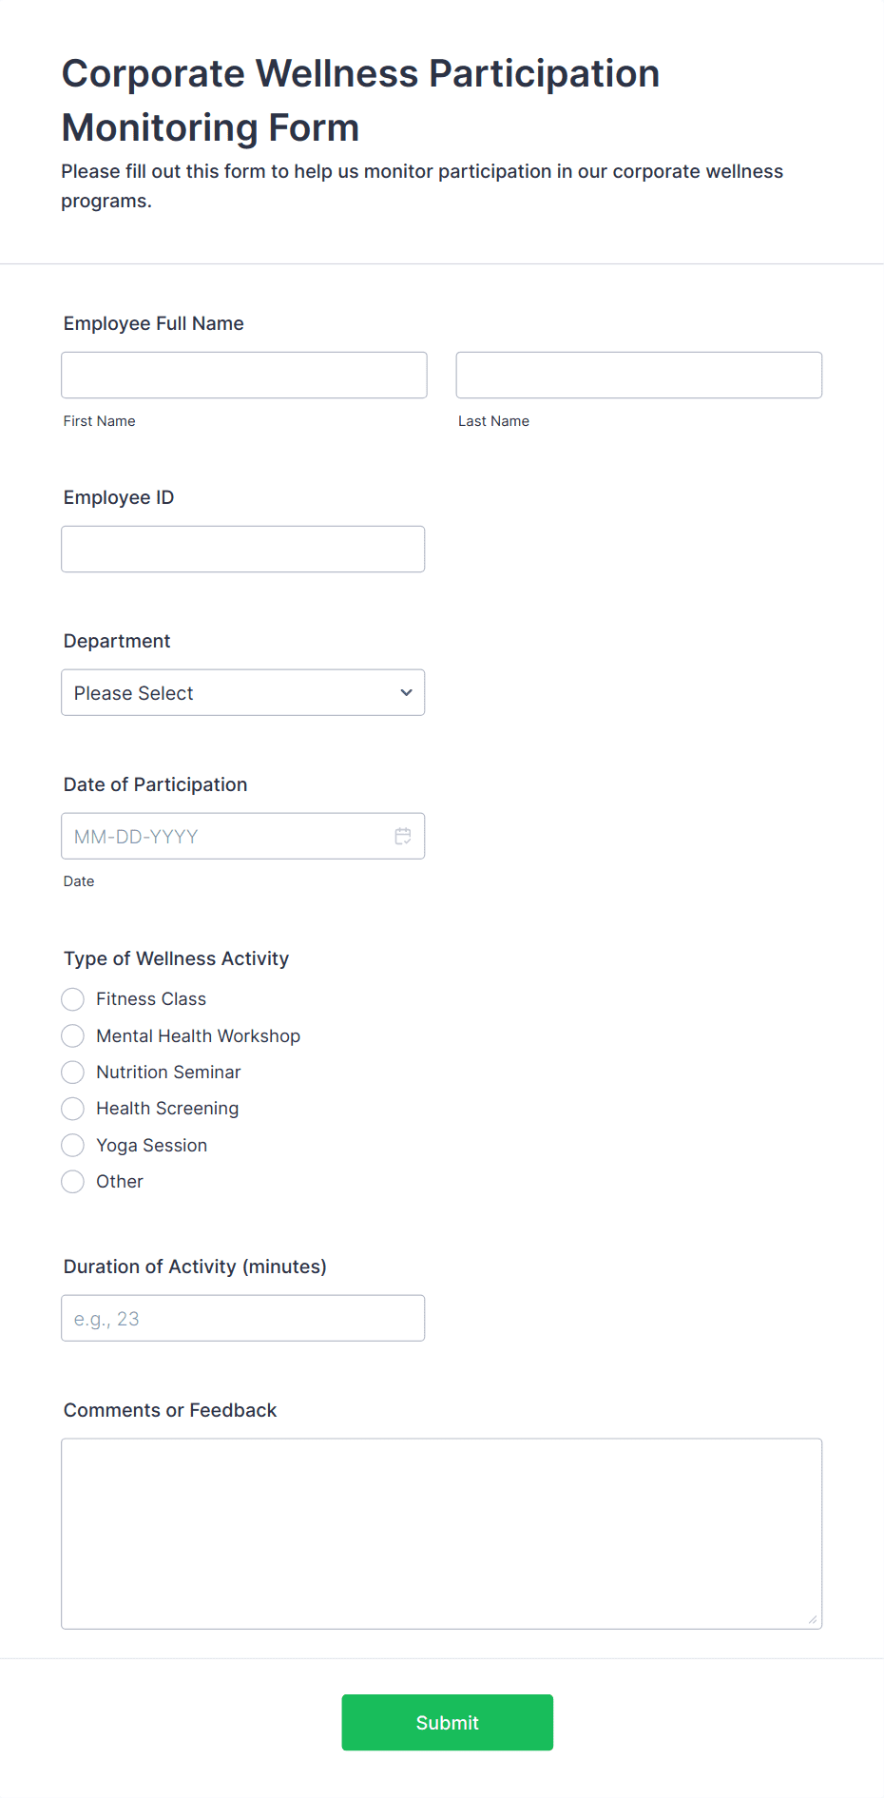Click the Employee Full Name label

pyautogui.click(x=154, y=323)
